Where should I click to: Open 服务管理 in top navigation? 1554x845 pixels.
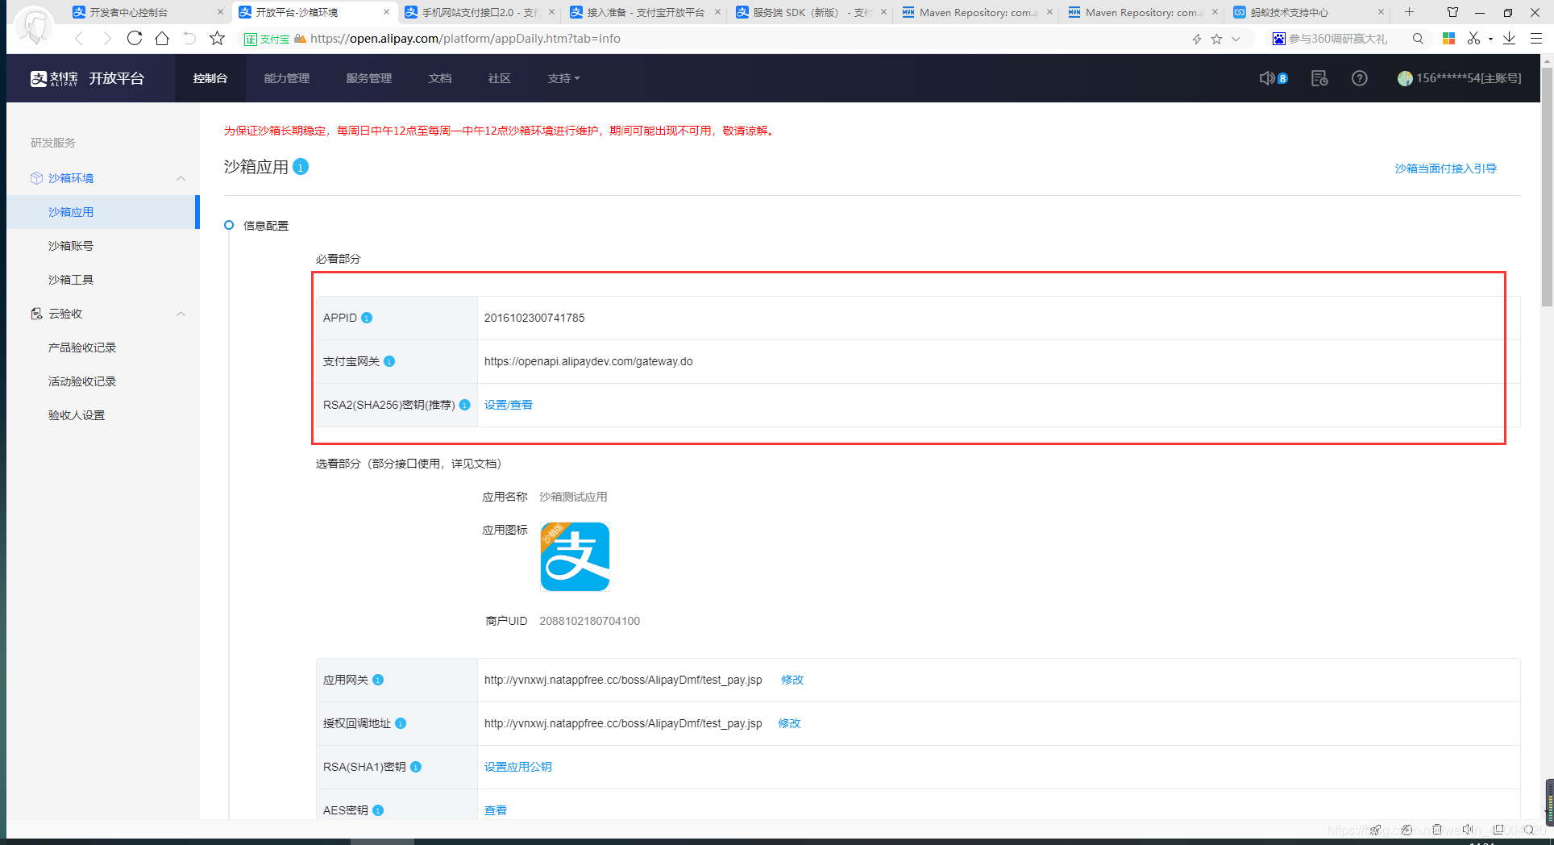pos(369,78)
